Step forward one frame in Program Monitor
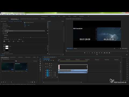 (99, 53)
